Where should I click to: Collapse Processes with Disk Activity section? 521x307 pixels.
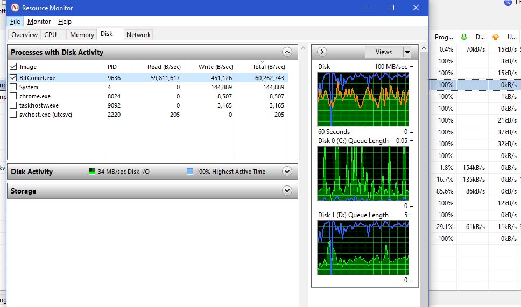point(287,52)
